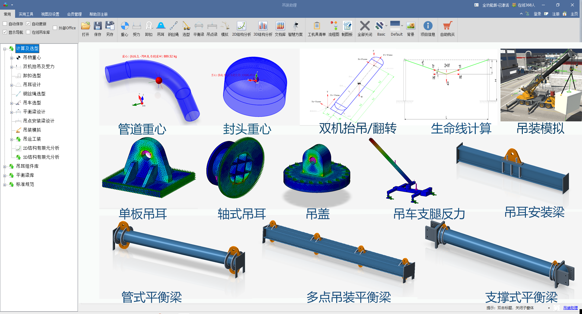The height and width of the screenshot is (314, 582).
Task: Open the Basic skin dropdown arrow
Action: coord(386,26)
